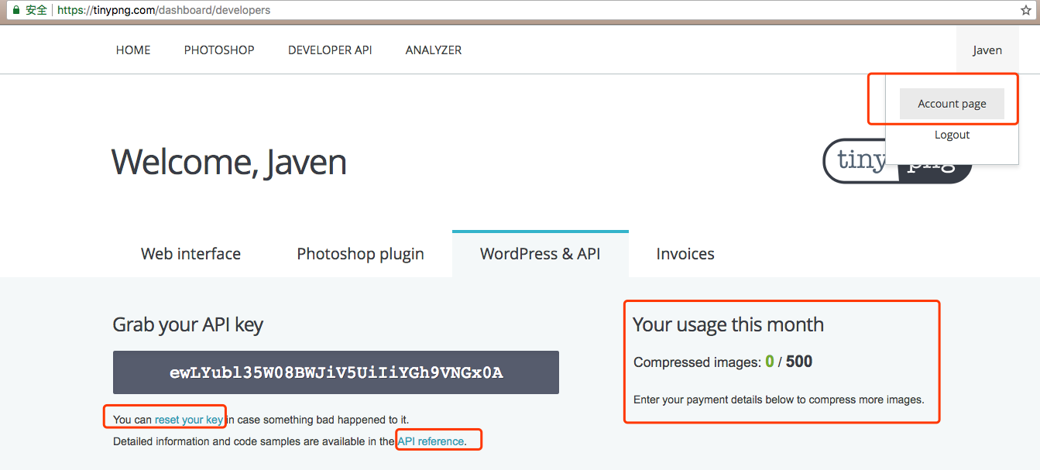Select the WordPress & API tab
This screenshot has width=1040, height=470.
541,254
